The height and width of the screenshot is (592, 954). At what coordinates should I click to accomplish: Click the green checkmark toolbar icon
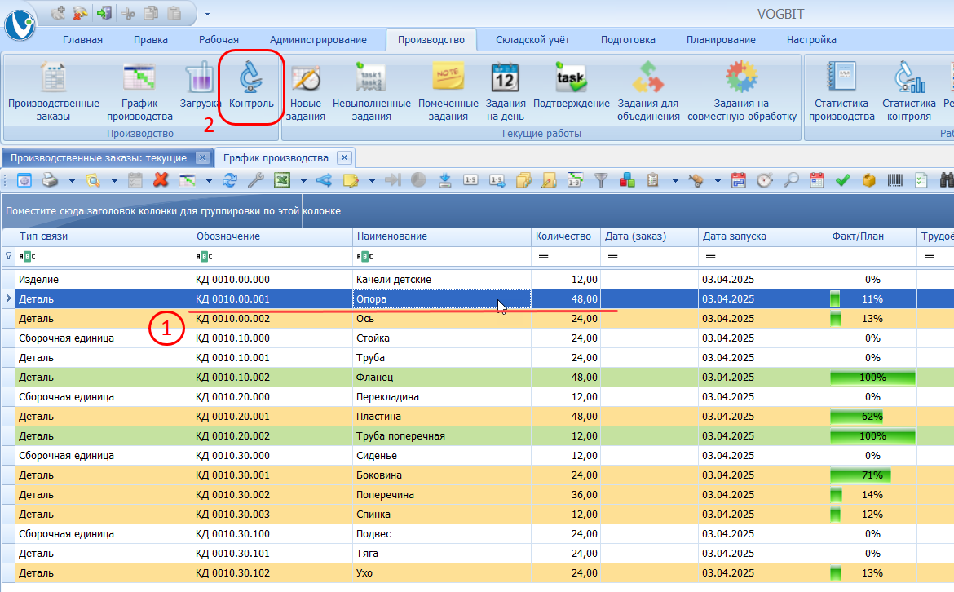pyautogui.click(x=843, y=180)
